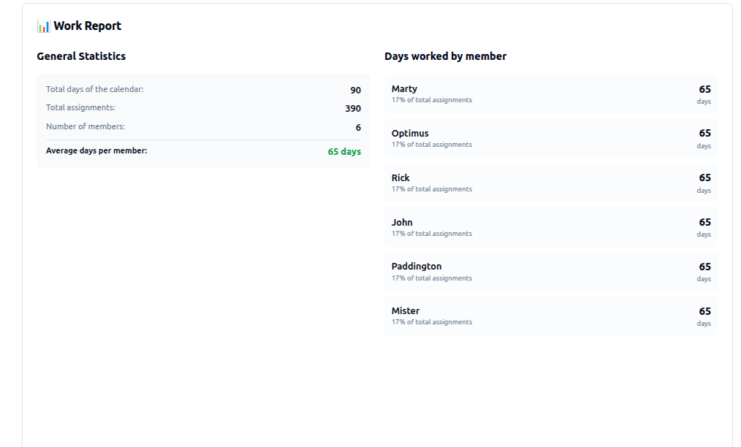Select the member count value 6

coord(358,128)
